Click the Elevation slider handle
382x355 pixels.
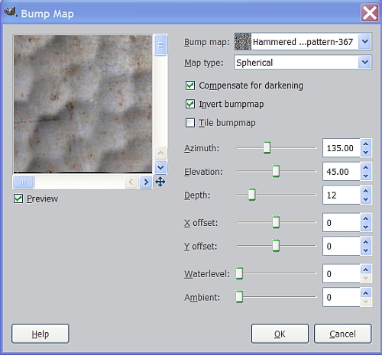click(x=276, y=171)
